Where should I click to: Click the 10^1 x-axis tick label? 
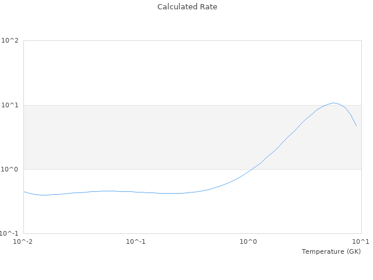tap(361, 242)
